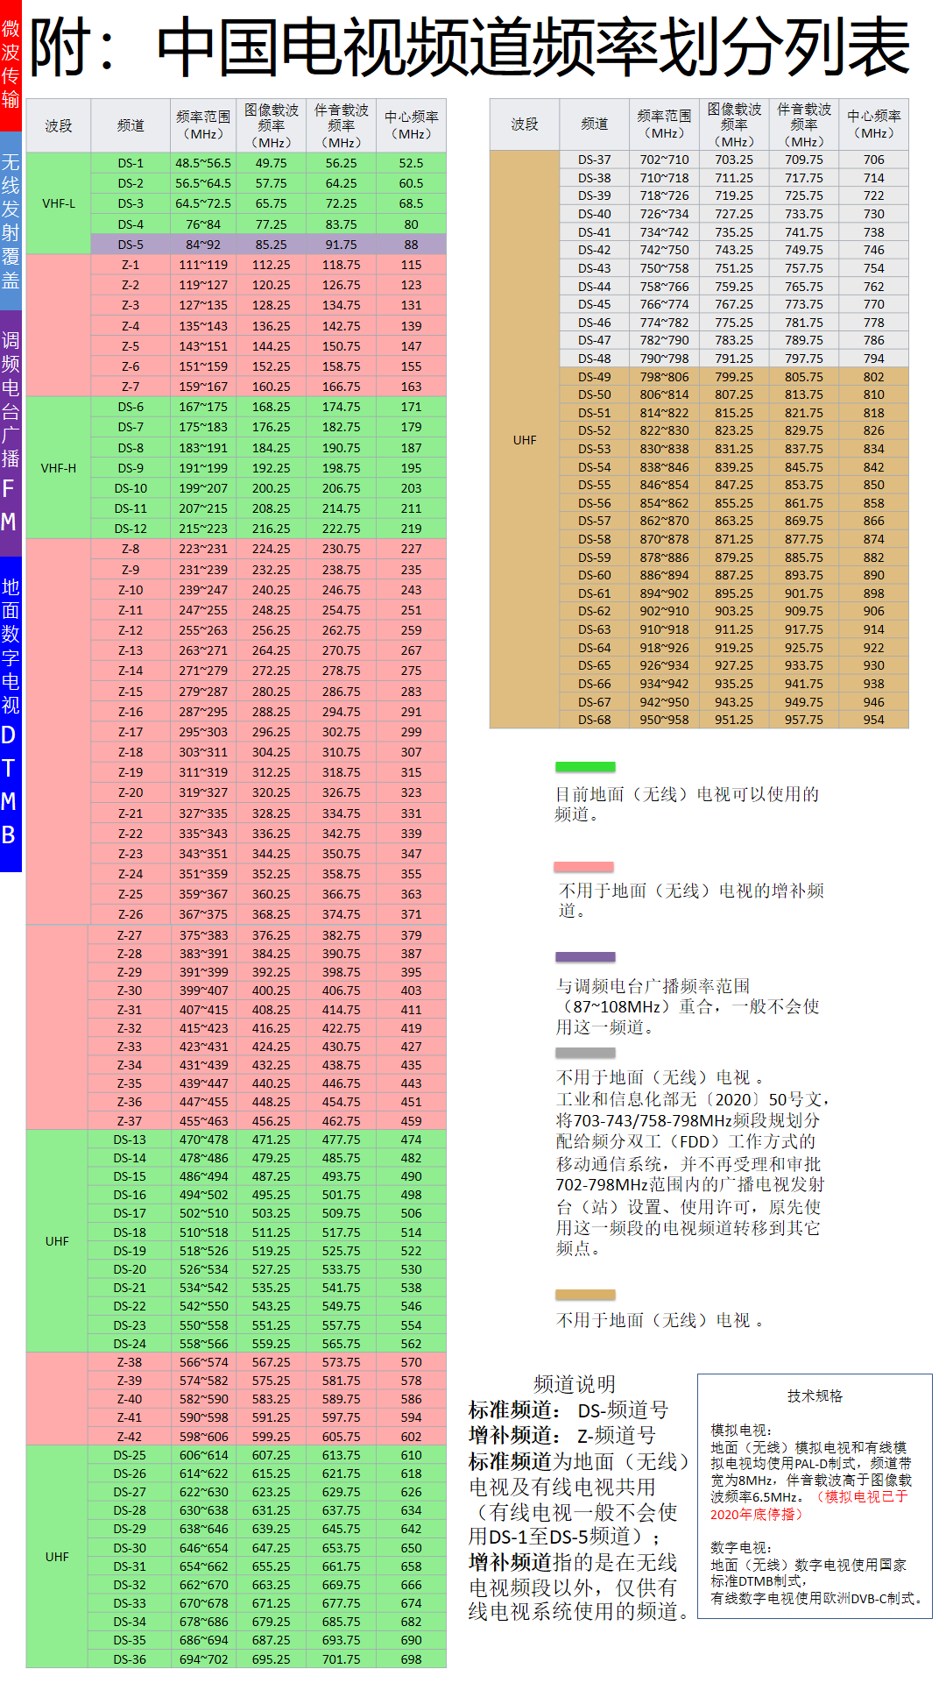The width and height of the screenshot is (946, 1683).
Task: Select the VHF-L band cell
Action: tap(59, 203)
